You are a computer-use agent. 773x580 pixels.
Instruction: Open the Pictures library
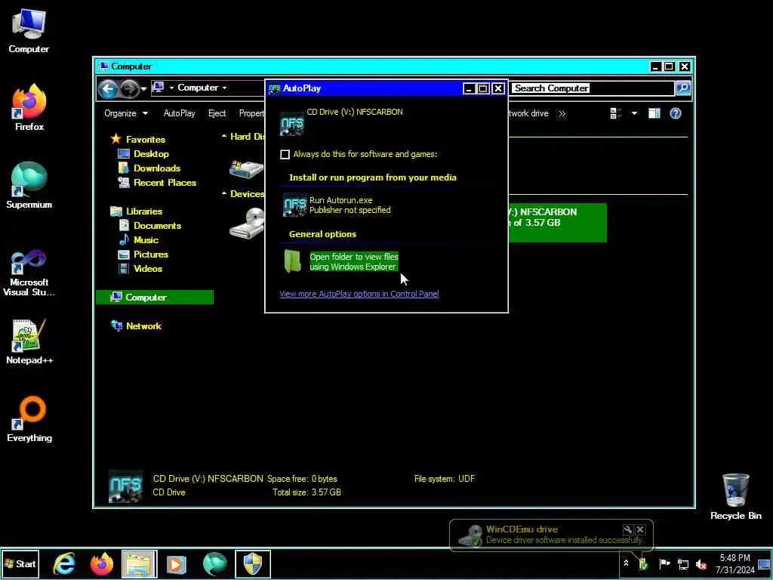[x=151, y=254]
